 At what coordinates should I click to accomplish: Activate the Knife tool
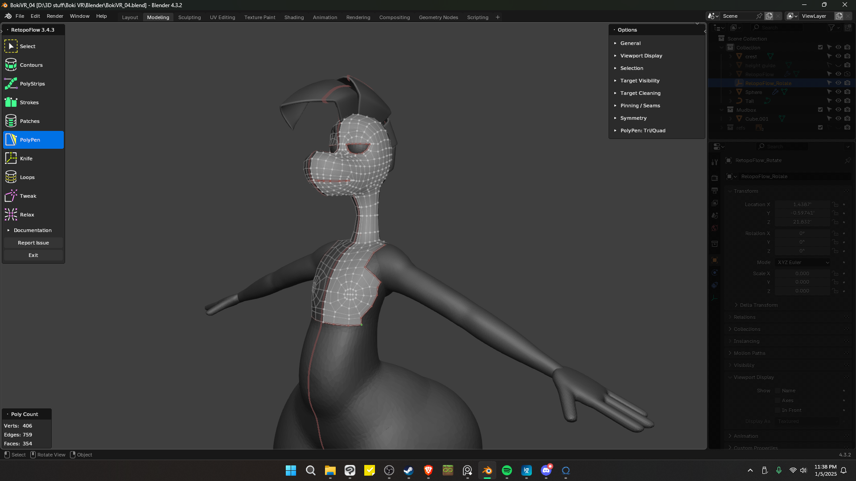click(x=33, y=159)
